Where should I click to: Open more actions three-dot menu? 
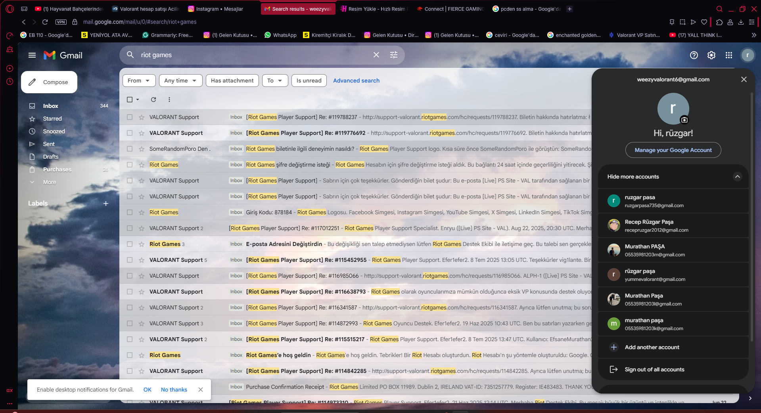click(169, 100)
